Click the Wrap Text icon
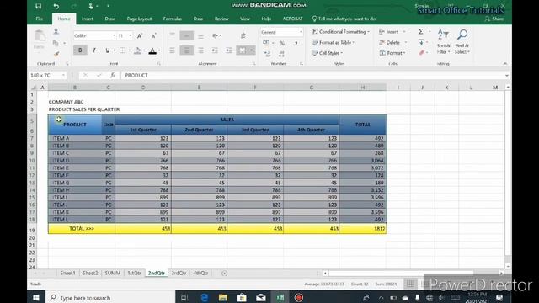Image resolution: width=539 pixels, height=303 pixels. 243,35
